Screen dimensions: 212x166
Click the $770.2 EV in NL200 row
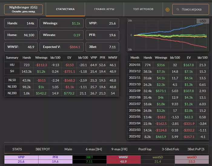point(69,93)
